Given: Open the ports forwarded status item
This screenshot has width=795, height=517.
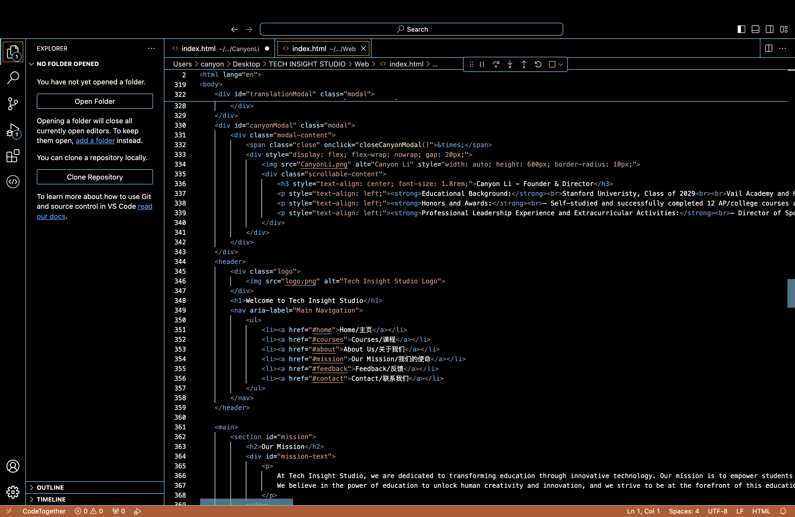Looking at the screenshot, I should [119, 511].
